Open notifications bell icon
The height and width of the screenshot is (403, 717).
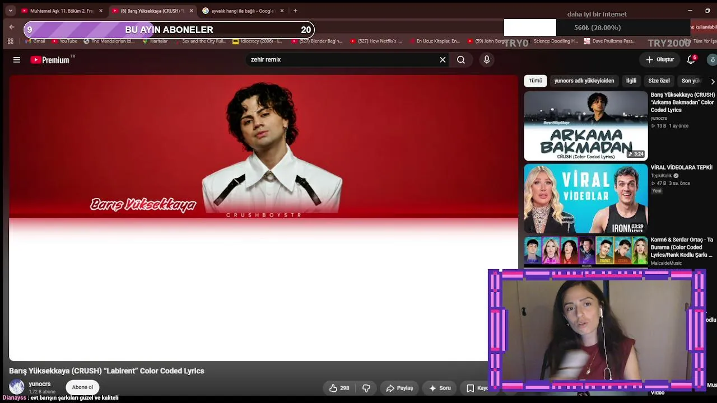[x=691, y=60]
